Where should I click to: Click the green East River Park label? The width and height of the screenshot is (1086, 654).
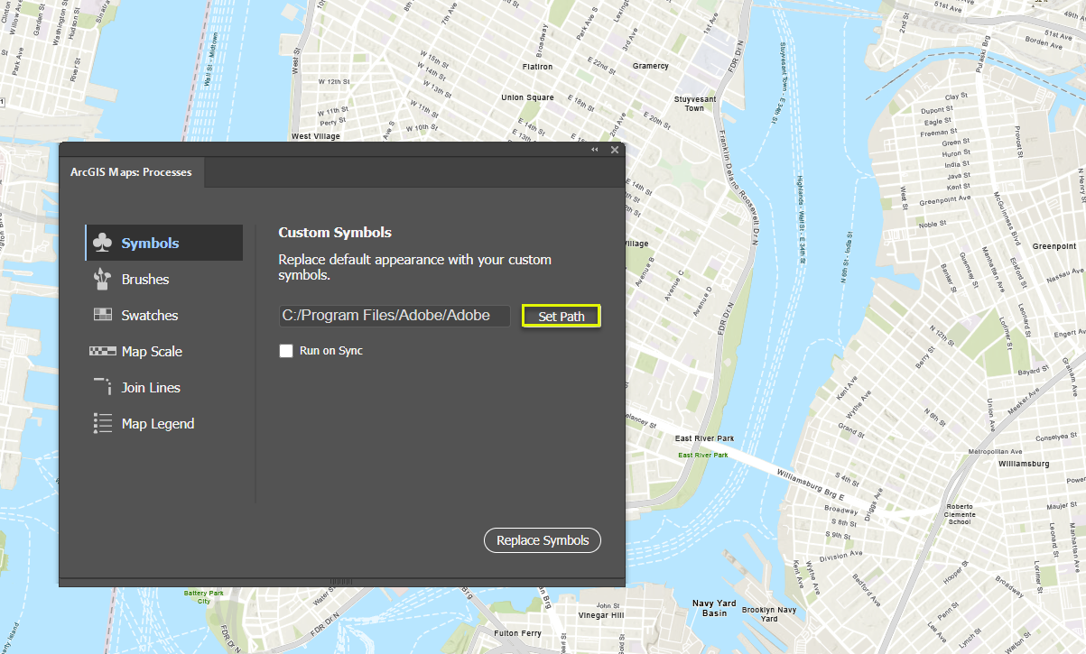coord(703,456)
